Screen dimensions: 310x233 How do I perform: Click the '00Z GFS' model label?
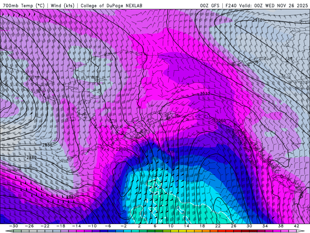[x=210, y=5]
